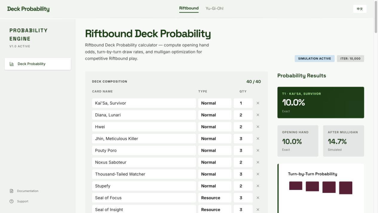The height and width of the screenshot is (213, 378).
Task: Click the Opening Hand 10.0% card
Action: pos(298,141)
